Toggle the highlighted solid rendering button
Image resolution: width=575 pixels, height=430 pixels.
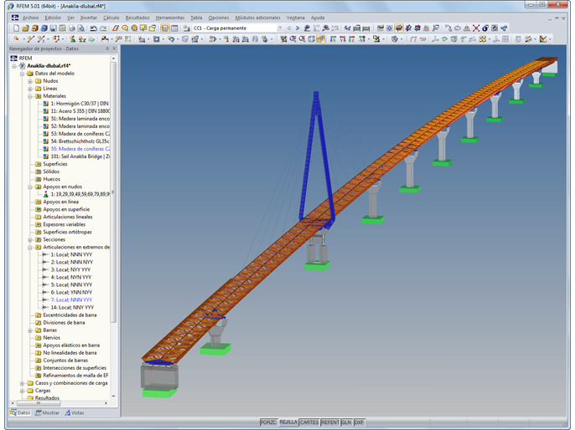point(399,28)
